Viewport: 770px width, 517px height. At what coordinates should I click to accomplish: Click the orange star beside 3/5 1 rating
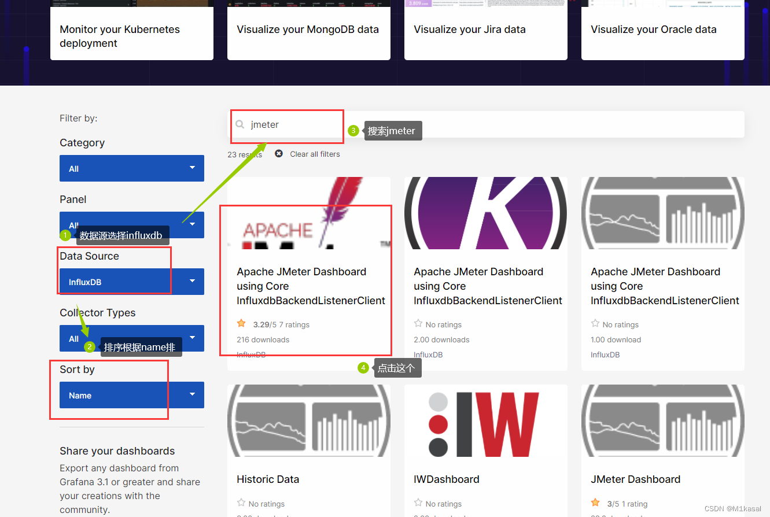point(595,503)
